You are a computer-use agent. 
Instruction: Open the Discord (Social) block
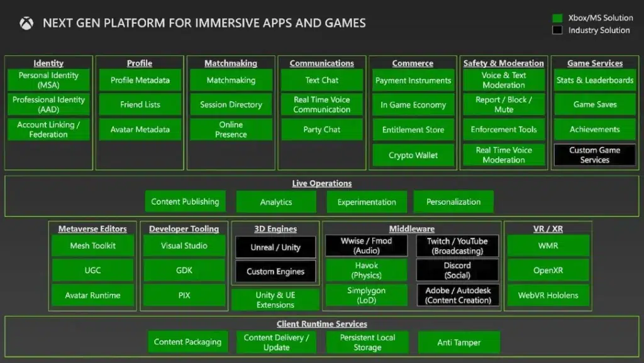pos(457,270)
